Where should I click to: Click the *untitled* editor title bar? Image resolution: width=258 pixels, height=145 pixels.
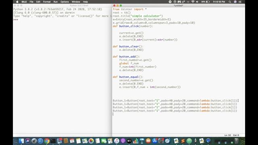(179, 5)
